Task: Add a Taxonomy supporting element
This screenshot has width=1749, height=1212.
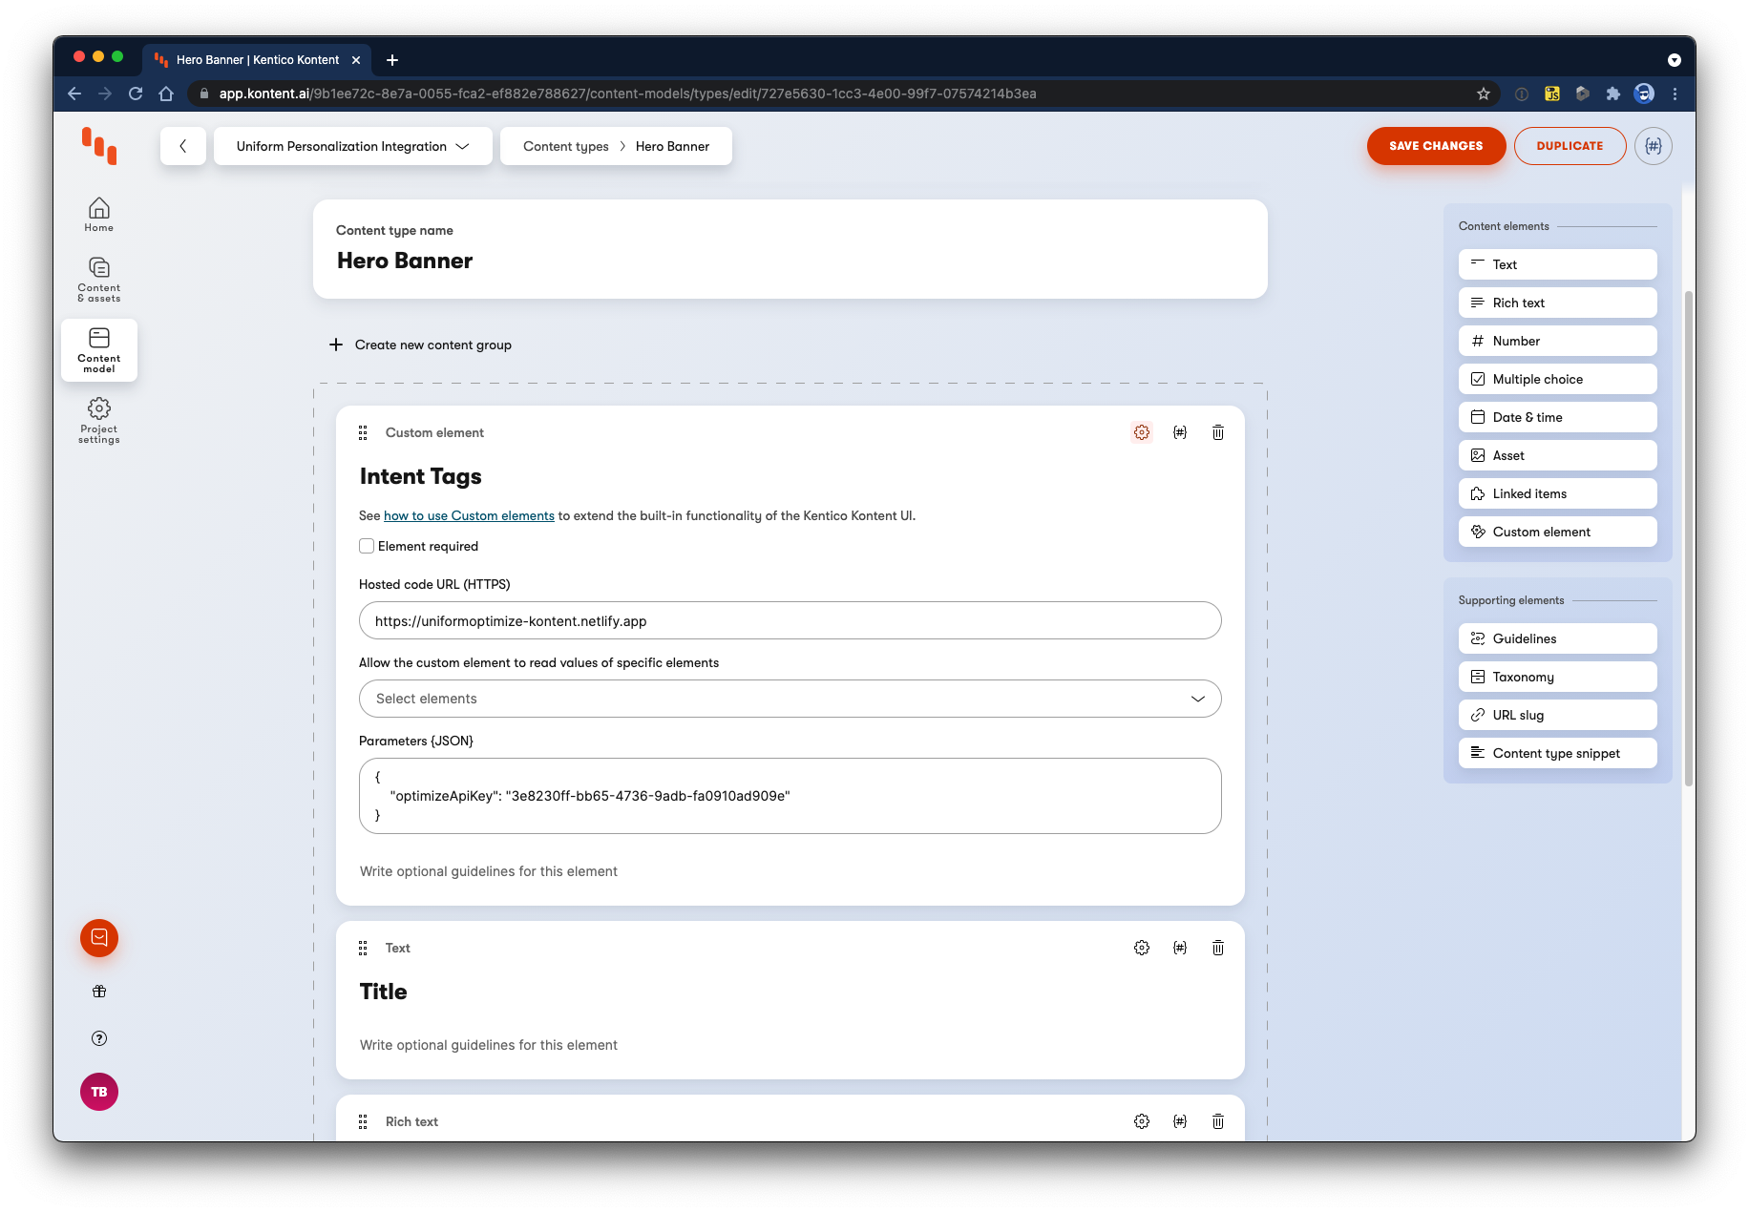Action: pyautogui.click(x=1558, y=677)
